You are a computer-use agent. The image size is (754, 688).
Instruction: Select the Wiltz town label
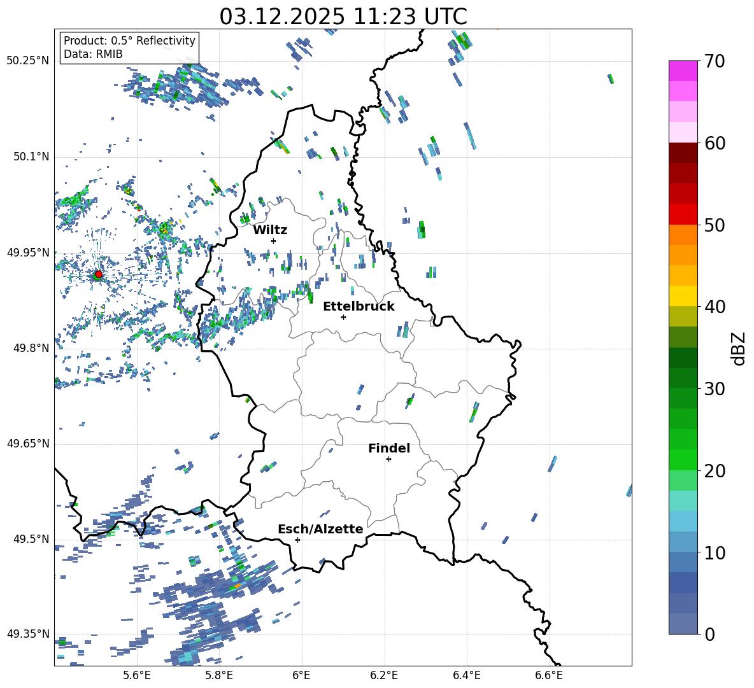(270, 230)
